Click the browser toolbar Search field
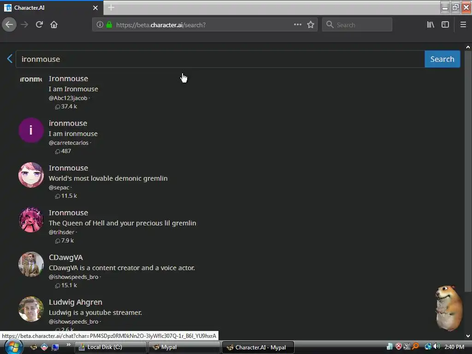This screenshot has width=472, height=354. tap(357, 25)
